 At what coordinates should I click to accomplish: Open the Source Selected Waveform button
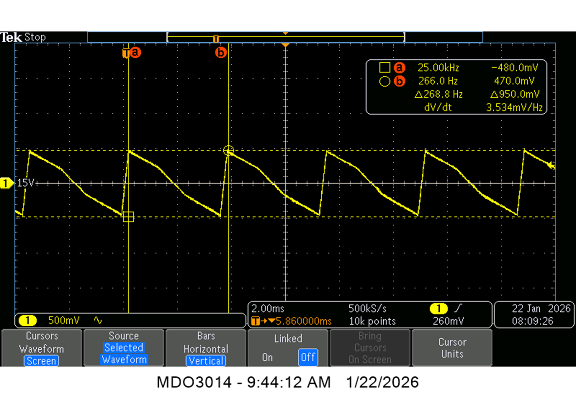tap(123, 348)
